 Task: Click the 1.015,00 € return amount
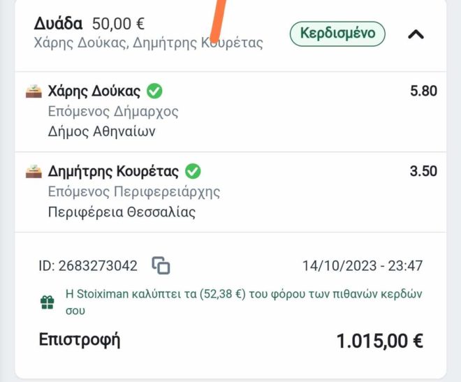379,341
